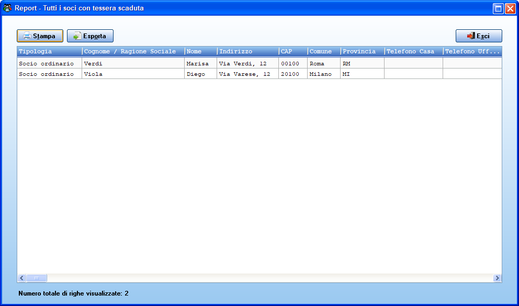519x306 pixels.
Task: Click the right scroll arrow
Action: point(497,278)
